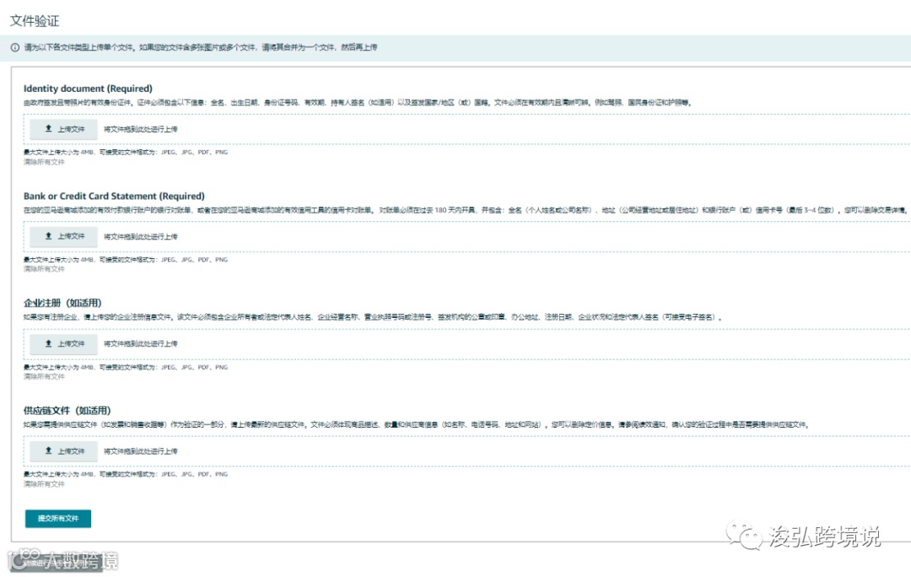Click 清除所有文件 link under Identity document

pos(44,162)
